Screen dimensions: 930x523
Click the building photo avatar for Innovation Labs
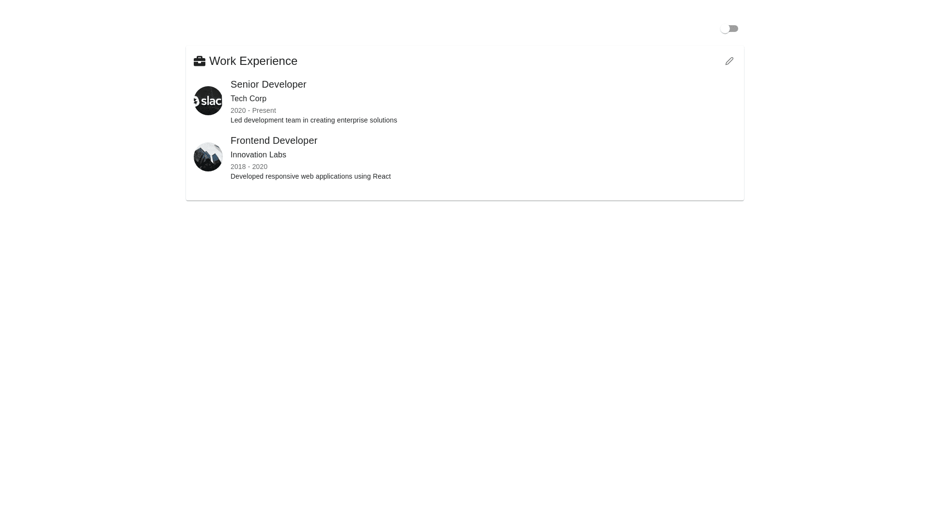point(208,157)
